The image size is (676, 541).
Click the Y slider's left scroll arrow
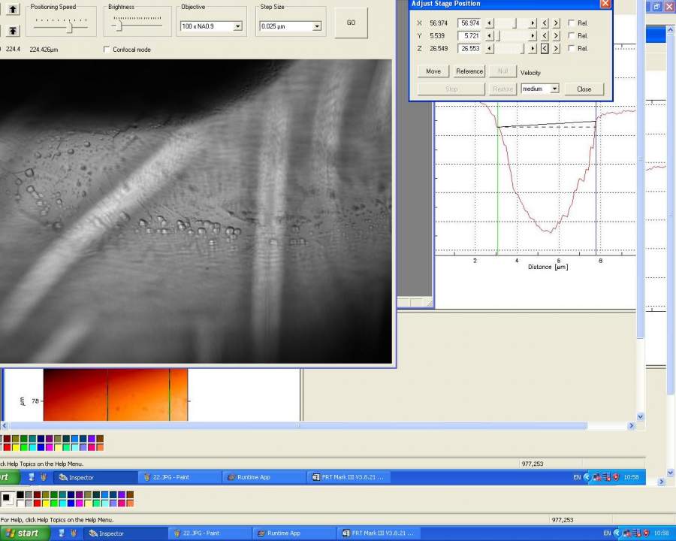tap(489, 36)
